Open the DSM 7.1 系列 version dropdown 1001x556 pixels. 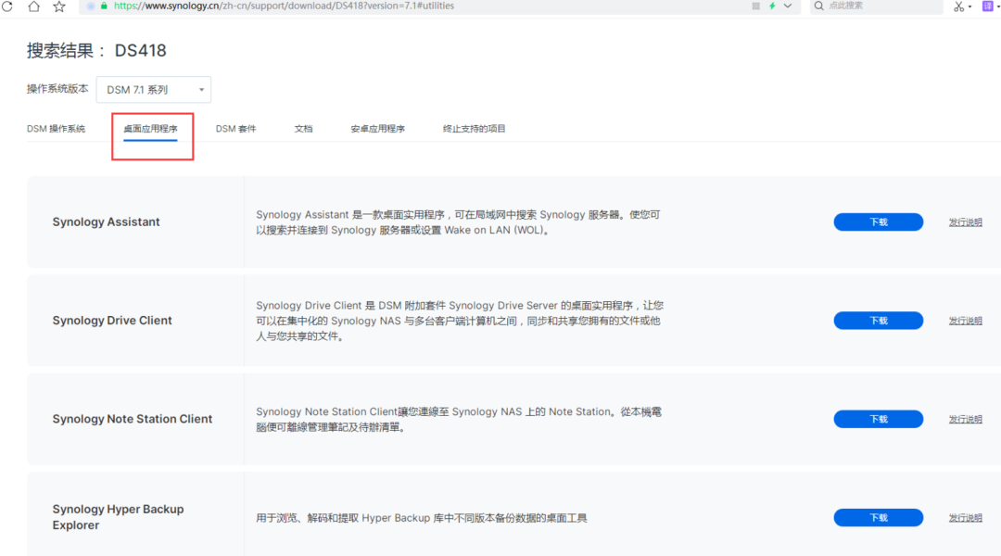[x=154, y=90]
